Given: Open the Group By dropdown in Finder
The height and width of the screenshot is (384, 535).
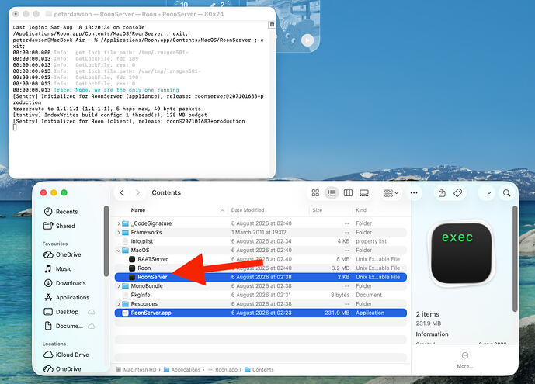Looking at the screenshot, I should [391, 193].
